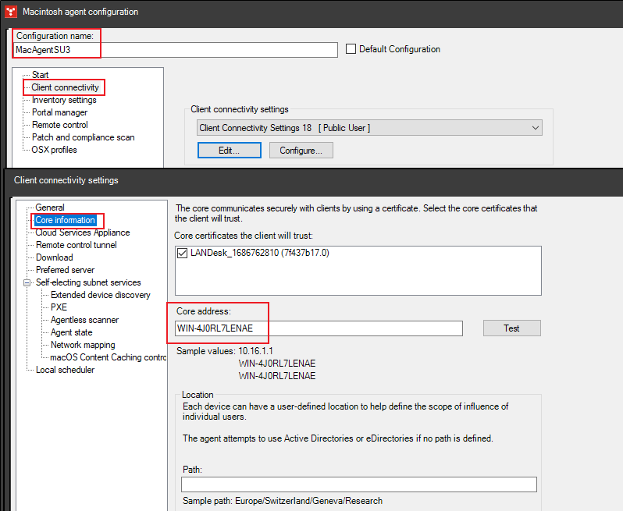Enable the Default Configuration checkbox

click(351, 49)
